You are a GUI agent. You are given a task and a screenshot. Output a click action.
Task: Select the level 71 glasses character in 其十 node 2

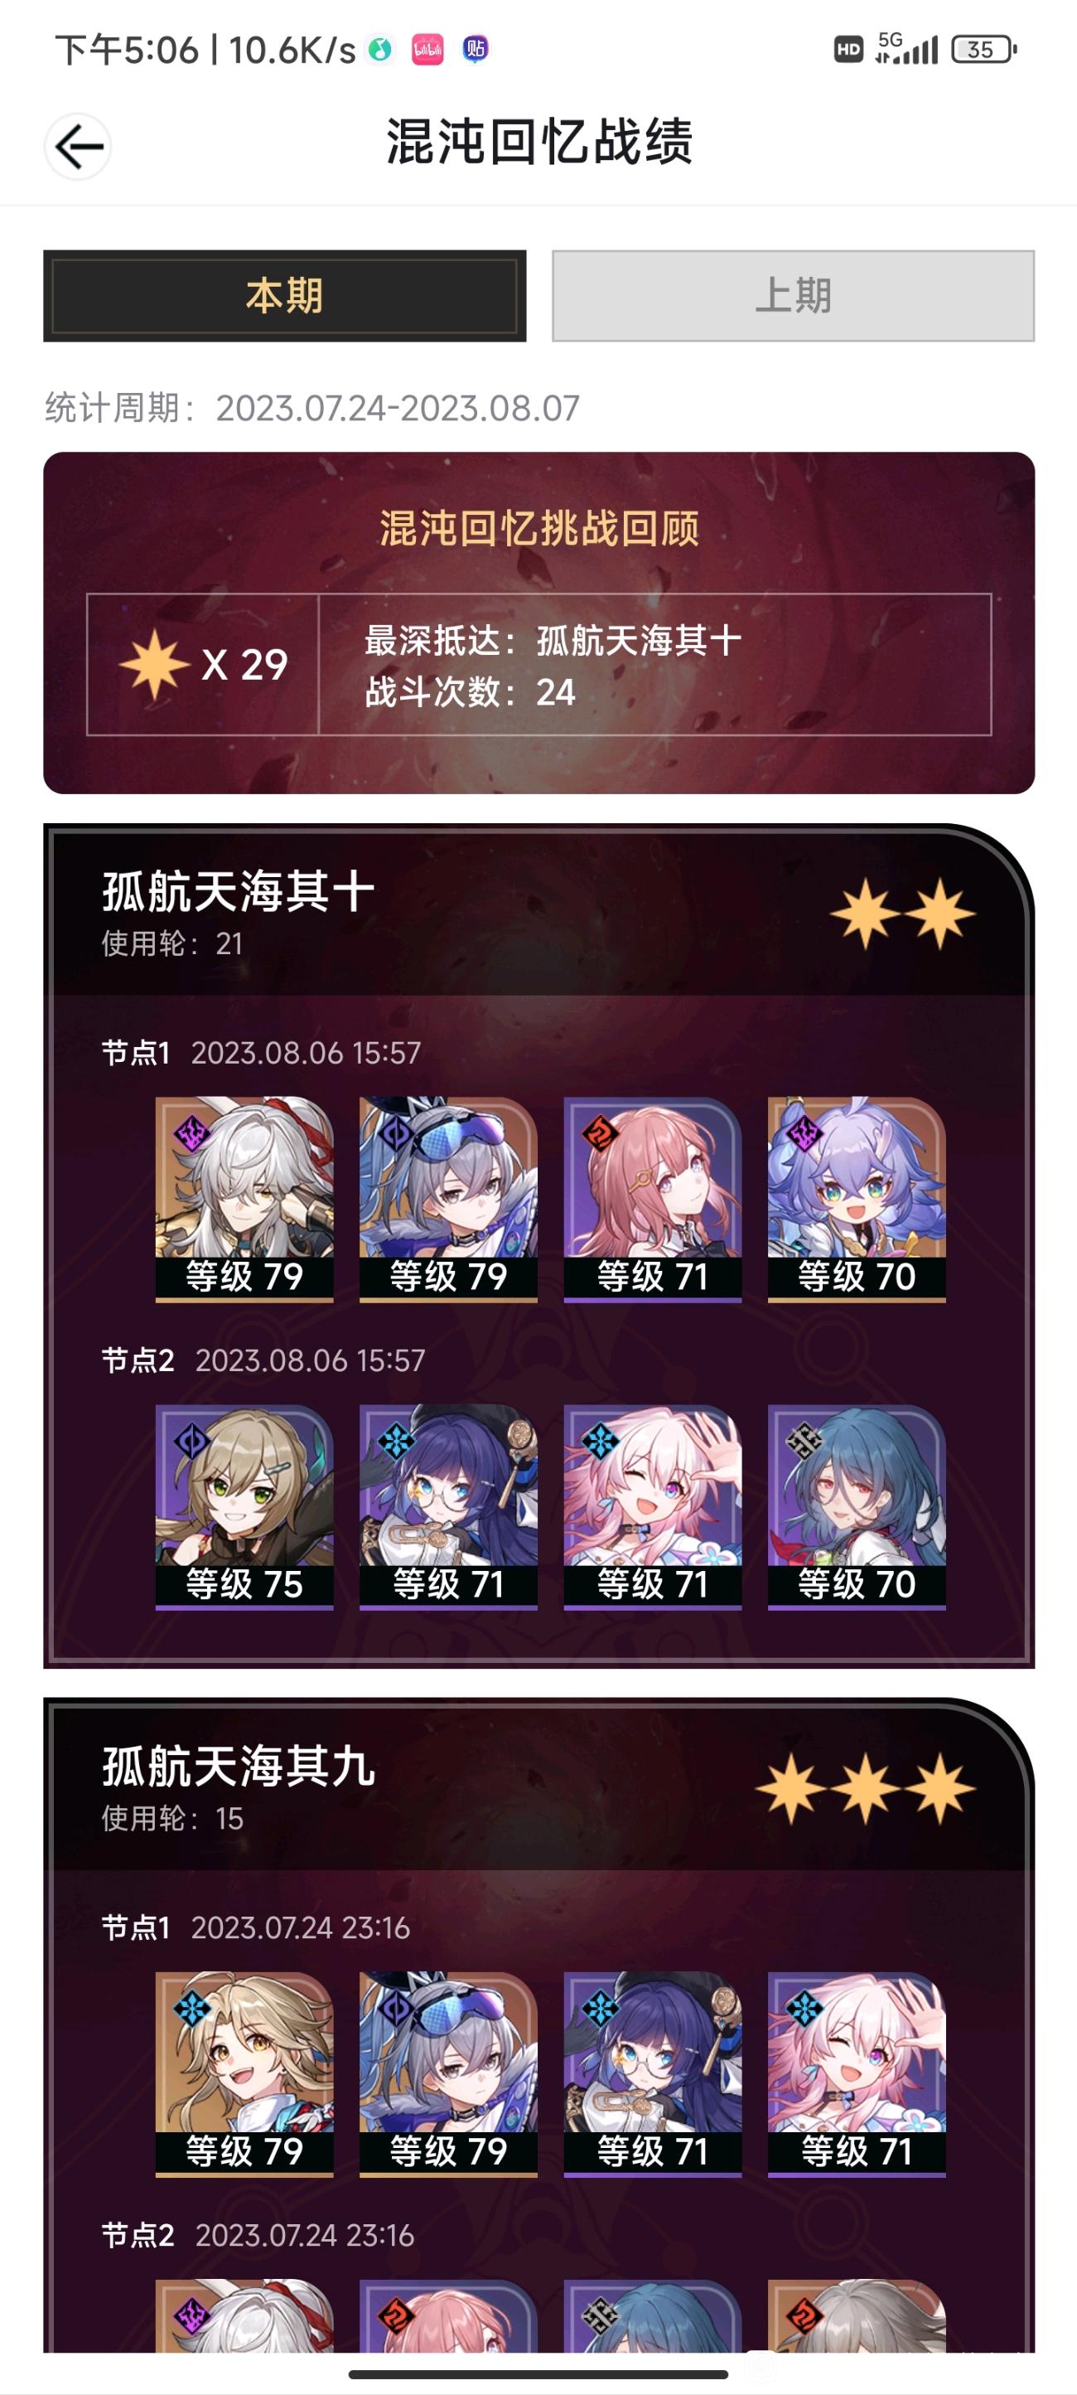(x=448, y=1507)
